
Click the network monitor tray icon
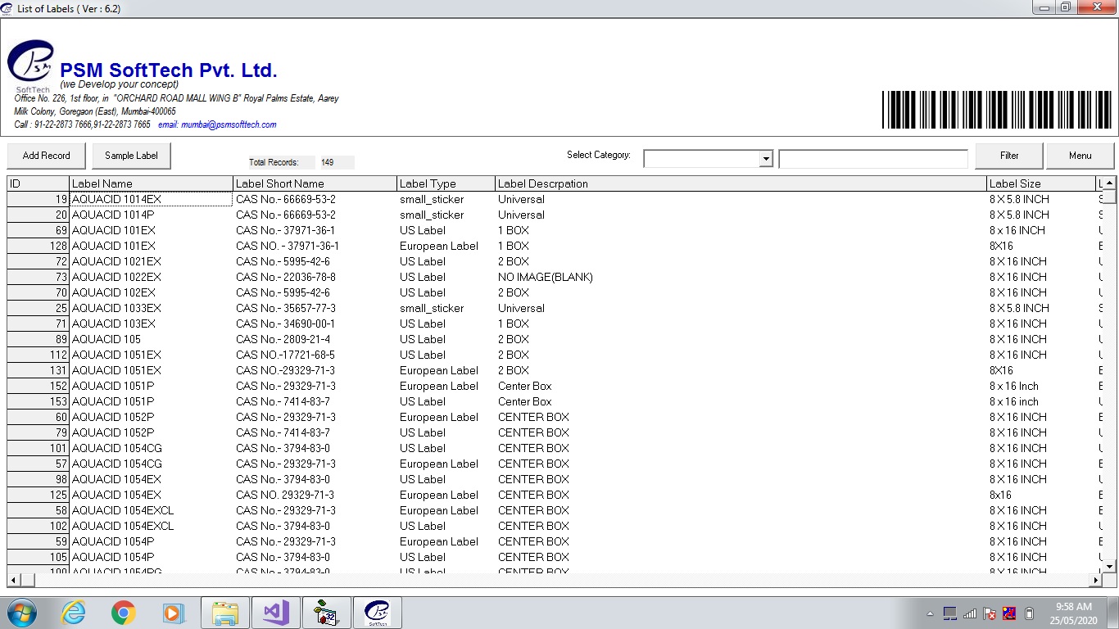(950, 613)
